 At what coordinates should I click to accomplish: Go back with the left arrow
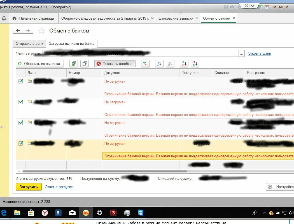pyautogui.click(x=18, y=30)
